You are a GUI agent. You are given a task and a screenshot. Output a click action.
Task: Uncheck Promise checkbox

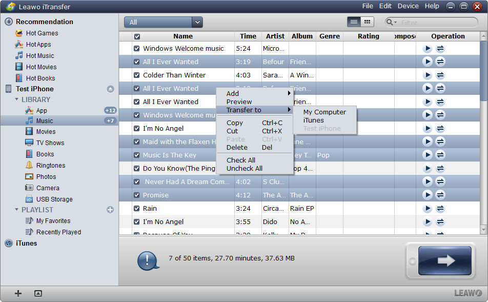[x=137, y=195]
